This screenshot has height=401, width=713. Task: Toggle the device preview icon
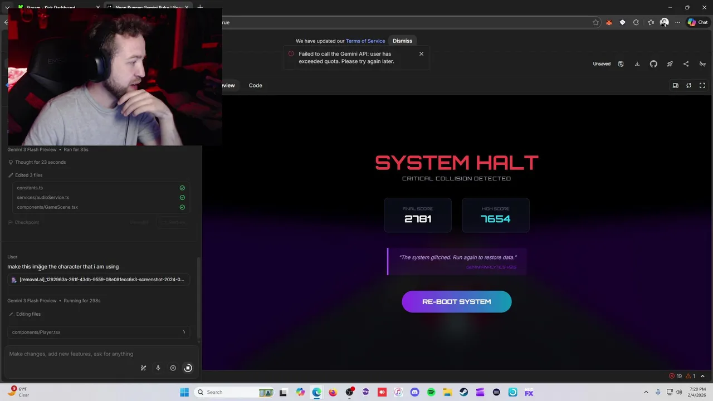[675, 85]
